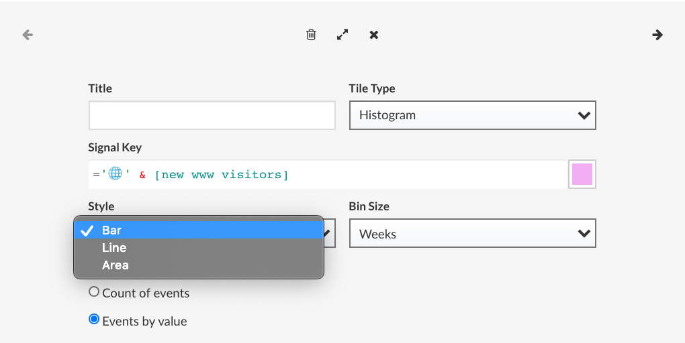Click the Bin Size label
The width and height of the screenshot is (685, 343).
tap(369, 206)
